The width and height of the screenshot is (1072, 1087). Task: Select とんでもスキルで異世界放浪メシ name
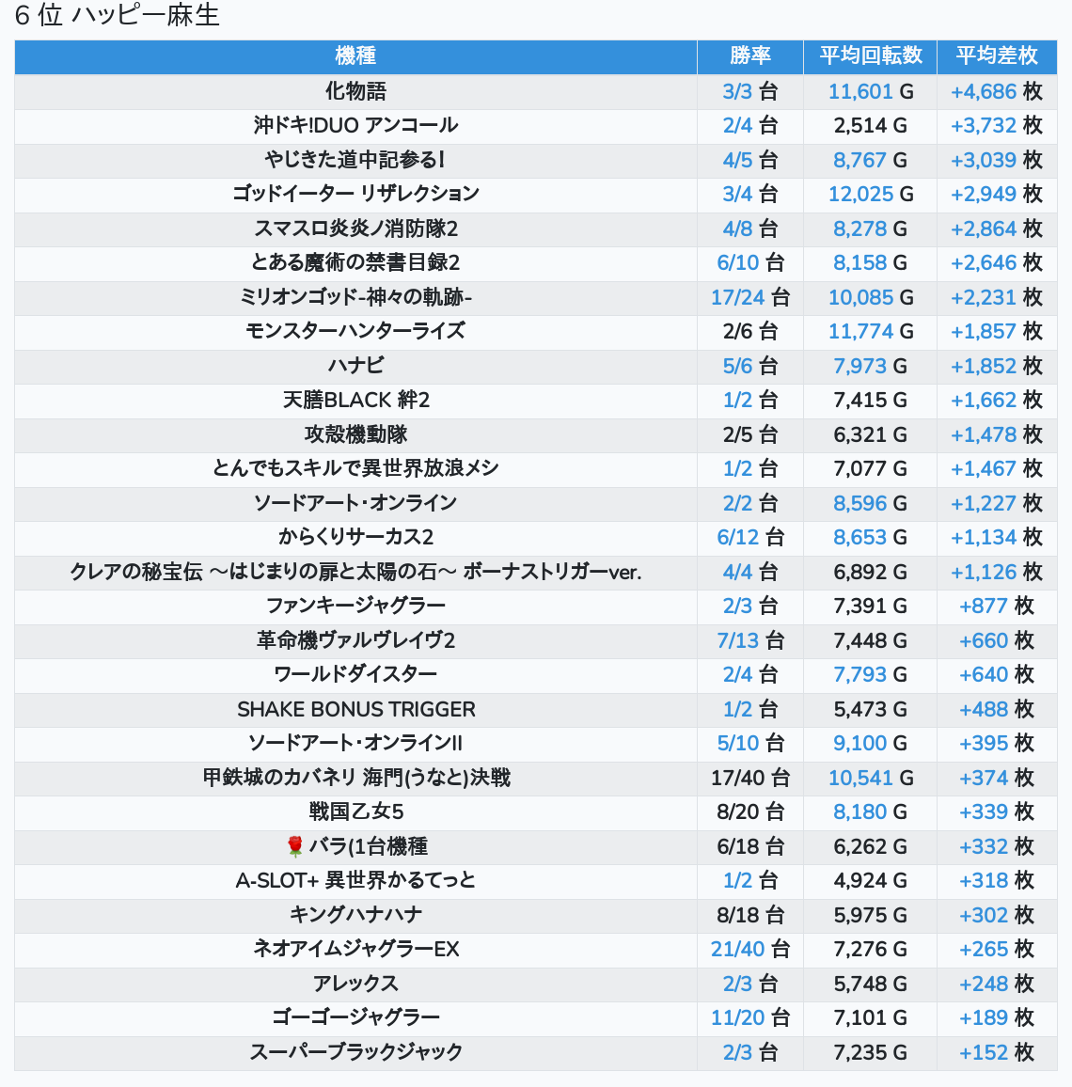[x=355, y=468]
